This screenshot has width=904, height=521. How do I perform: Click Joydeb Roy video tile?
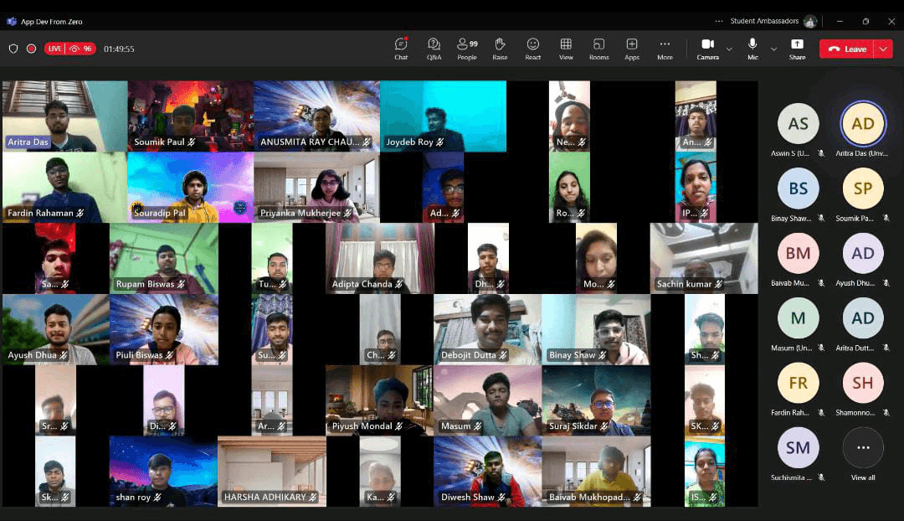pyautogui.click(x=444, y=116)
